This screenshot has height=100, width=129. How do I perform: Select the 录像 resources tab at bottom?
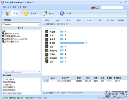point(19,93)
